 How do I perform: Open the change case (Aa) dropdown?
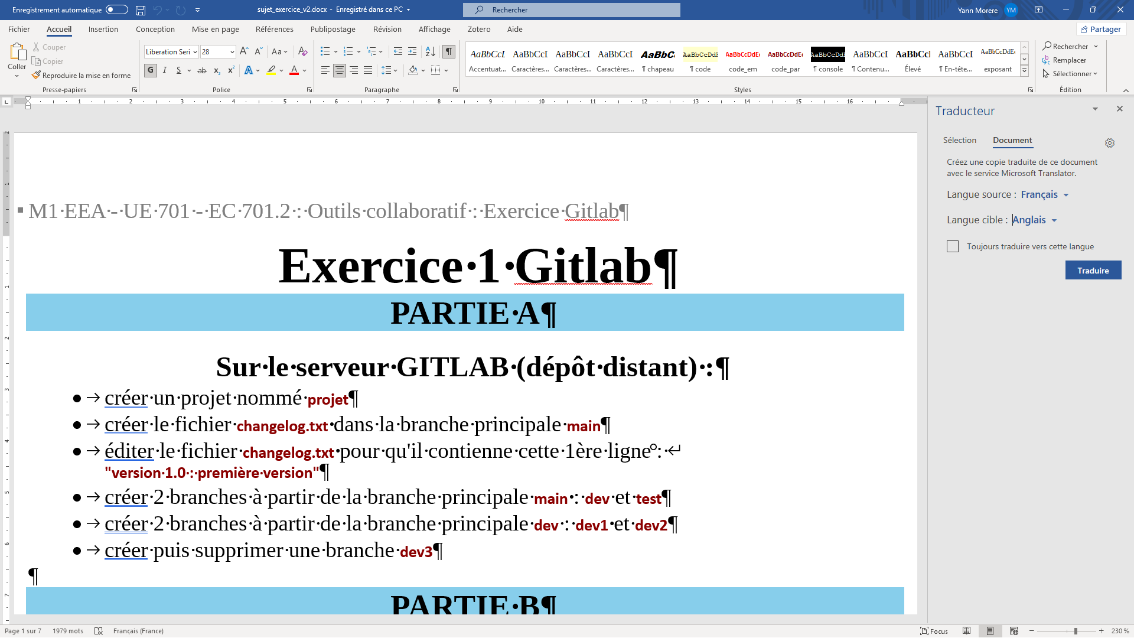point(279,52)
